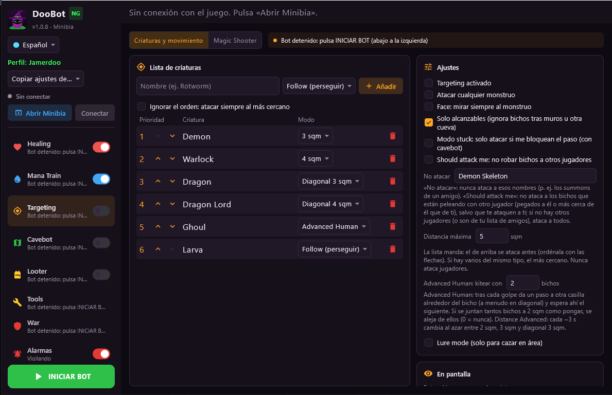Click the 'Abrir Minibia' button
612x395 pixels.
pos(40,113)
